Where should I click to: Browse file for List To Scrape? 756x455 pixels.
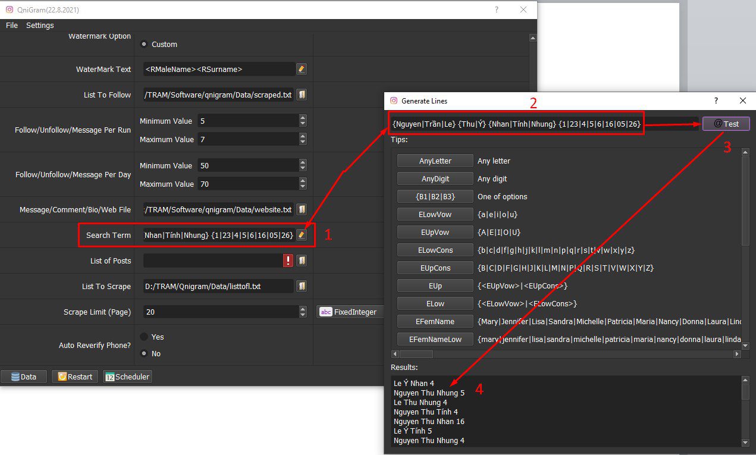pyautogui.click(x=302, y=286)
